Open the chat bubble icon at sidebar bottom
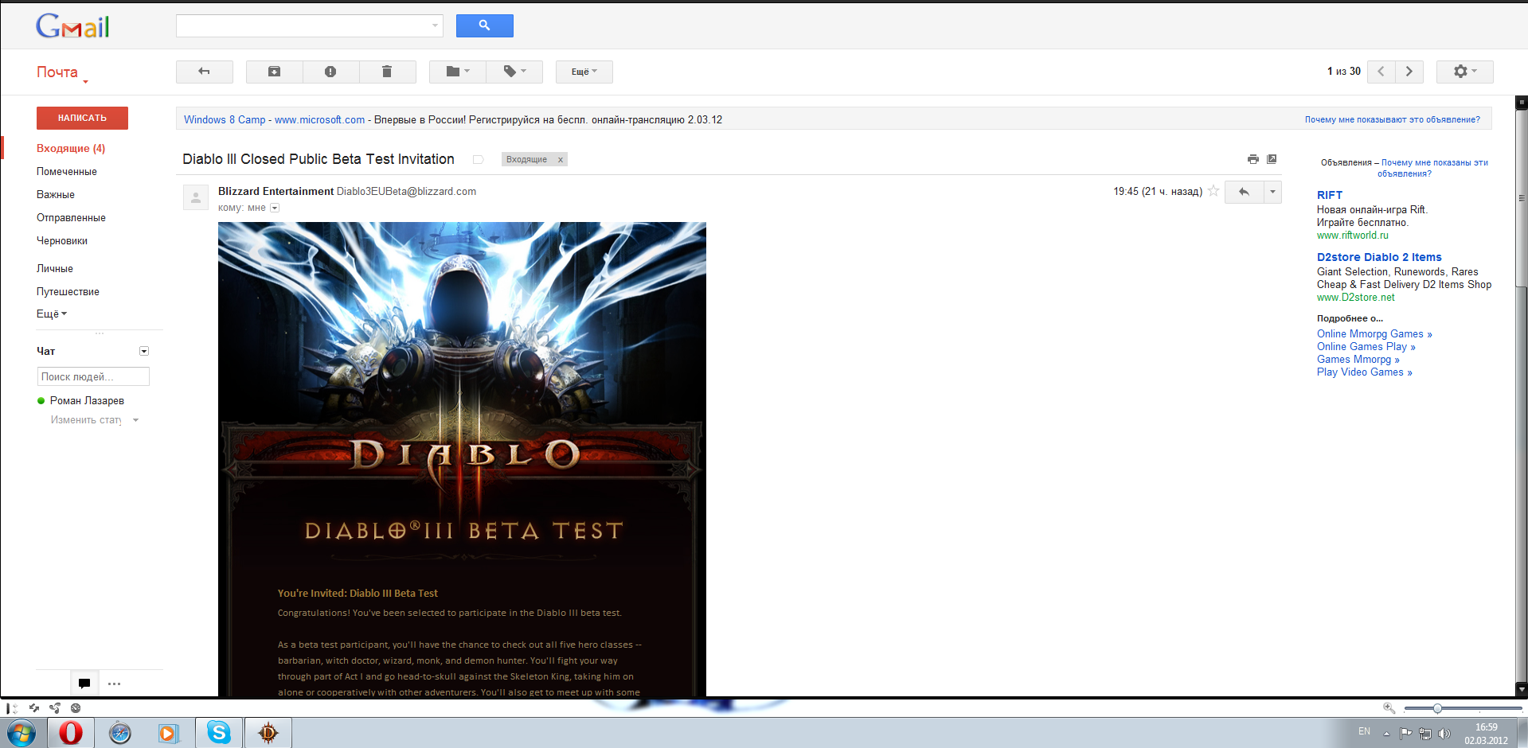 [x=84, y=683]
